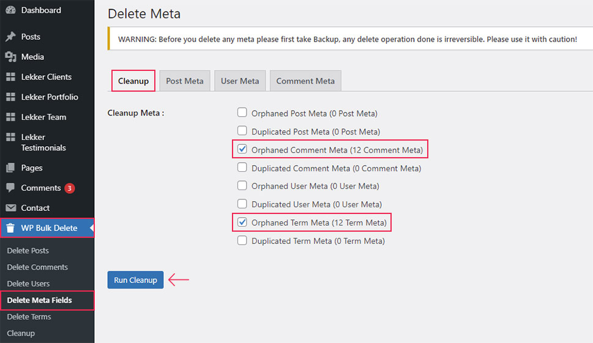The height and width of the screenshot is (343, 593).
Task: Click the Duplicated Term Meta label text
Action: tap(318, 241)
